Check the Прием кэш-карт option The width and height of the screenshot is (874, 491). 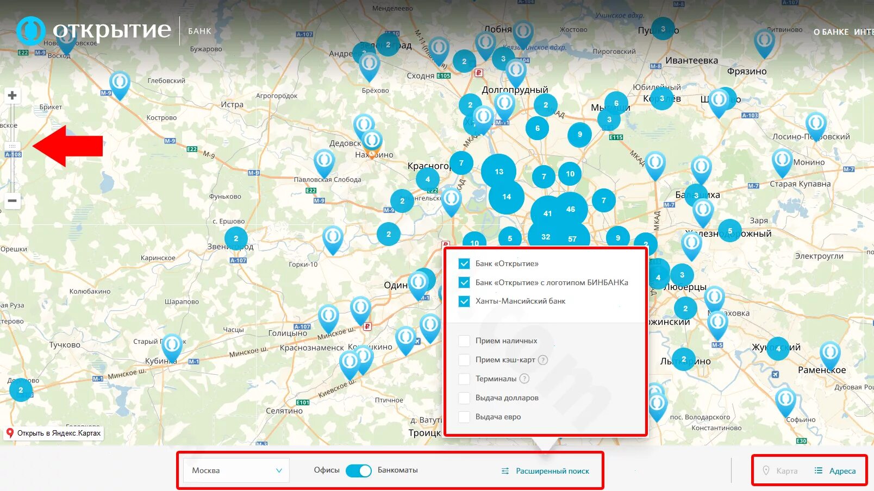(x=464, y=360)
